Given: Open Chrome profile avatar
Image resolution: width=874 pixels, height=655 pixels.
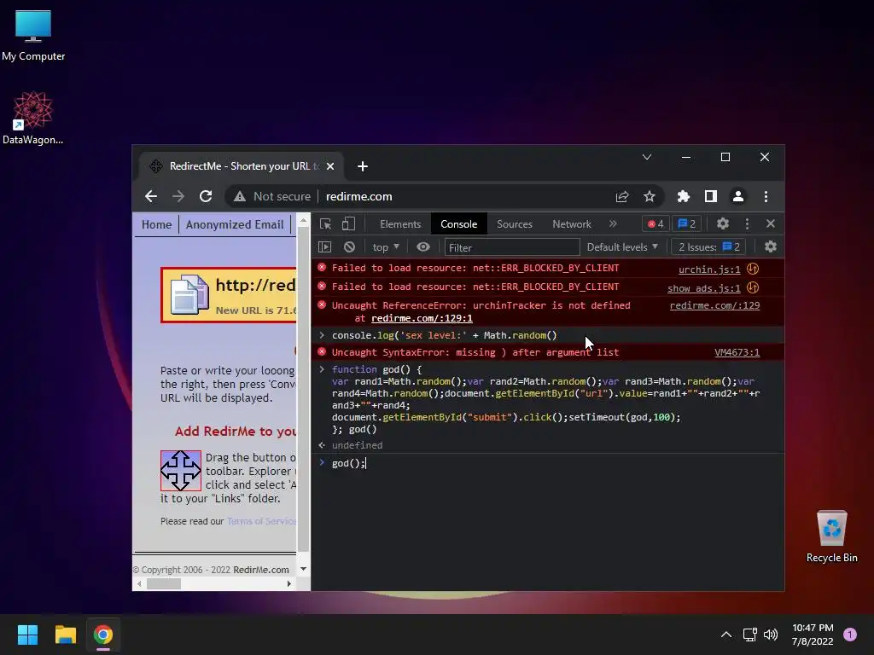Looking at the screenshot, I should 738,196.
